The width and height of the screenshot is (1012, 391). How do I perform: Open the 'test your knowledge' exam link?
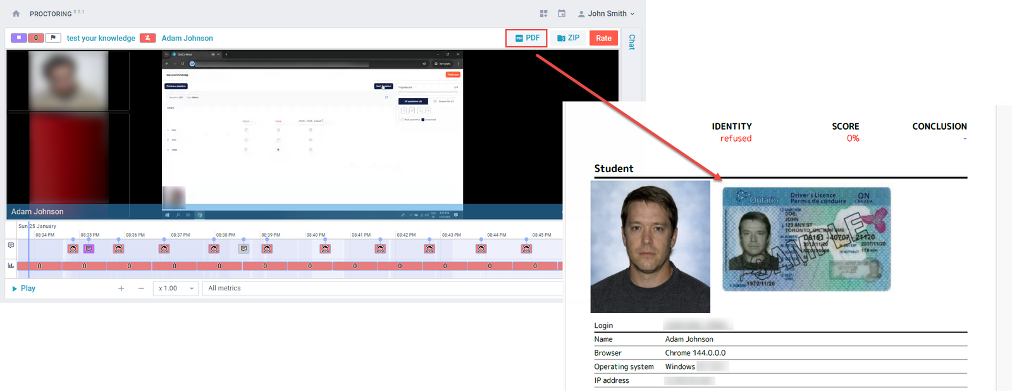click(101, 38)
